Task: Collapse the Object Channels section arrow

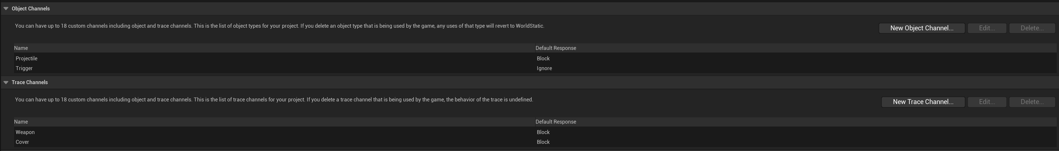Action: pyautogui.click(x=6, y=8)
